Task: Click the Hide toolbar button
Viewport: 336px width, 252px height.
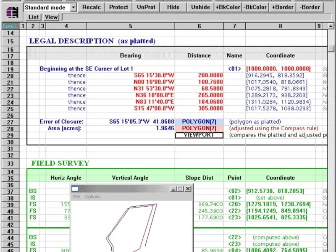Action: point(173,7)
